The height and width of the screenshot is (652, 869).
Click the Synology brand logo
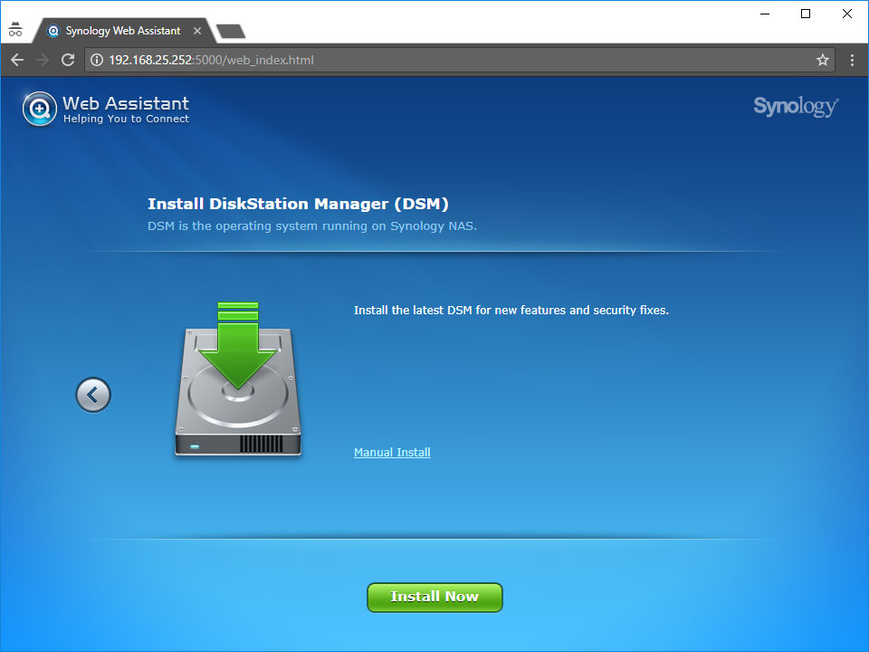[796, 106]
